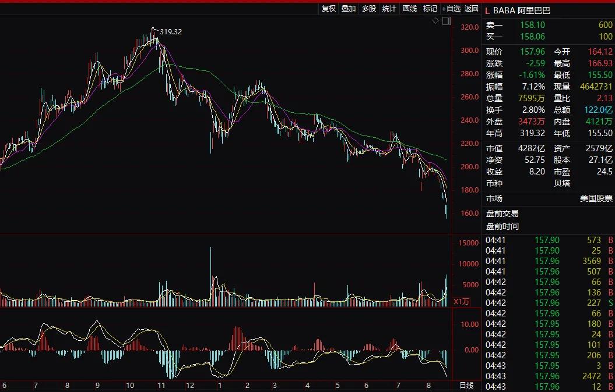The width and height of the screenshot is (615, 392).
Task: Click the 04:43 trade row with volume 2472
Action: pyautogui.click(x=548, y=376)
